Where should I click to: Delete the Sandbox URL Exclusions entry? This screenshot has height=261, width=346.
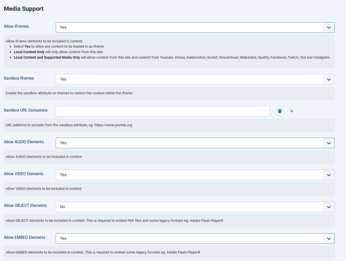[280, 111]
